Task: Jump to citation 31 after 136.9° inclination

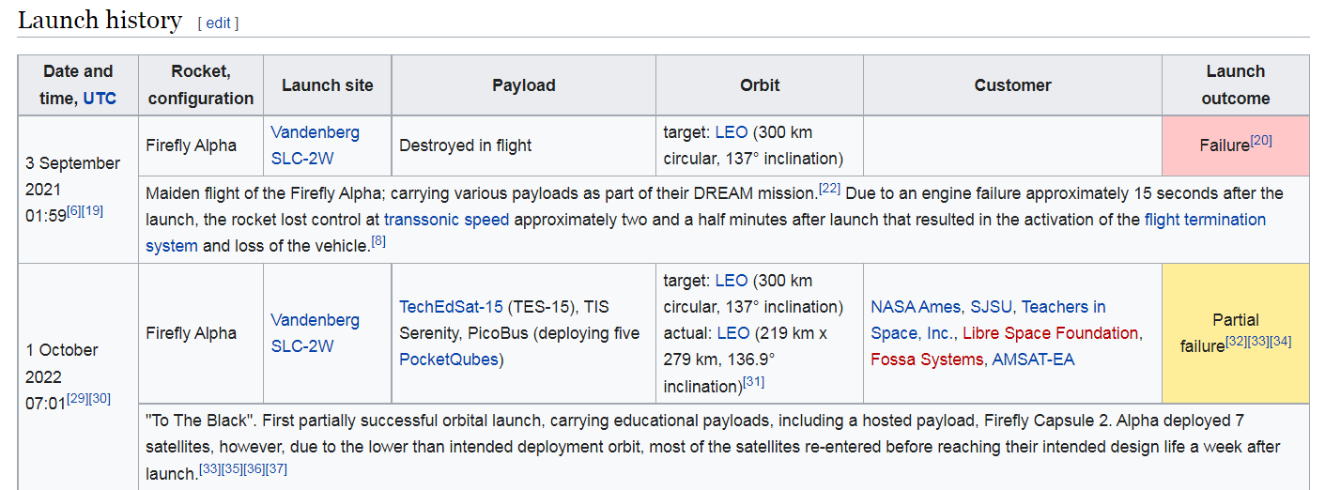Action: [x=753, y=381]
